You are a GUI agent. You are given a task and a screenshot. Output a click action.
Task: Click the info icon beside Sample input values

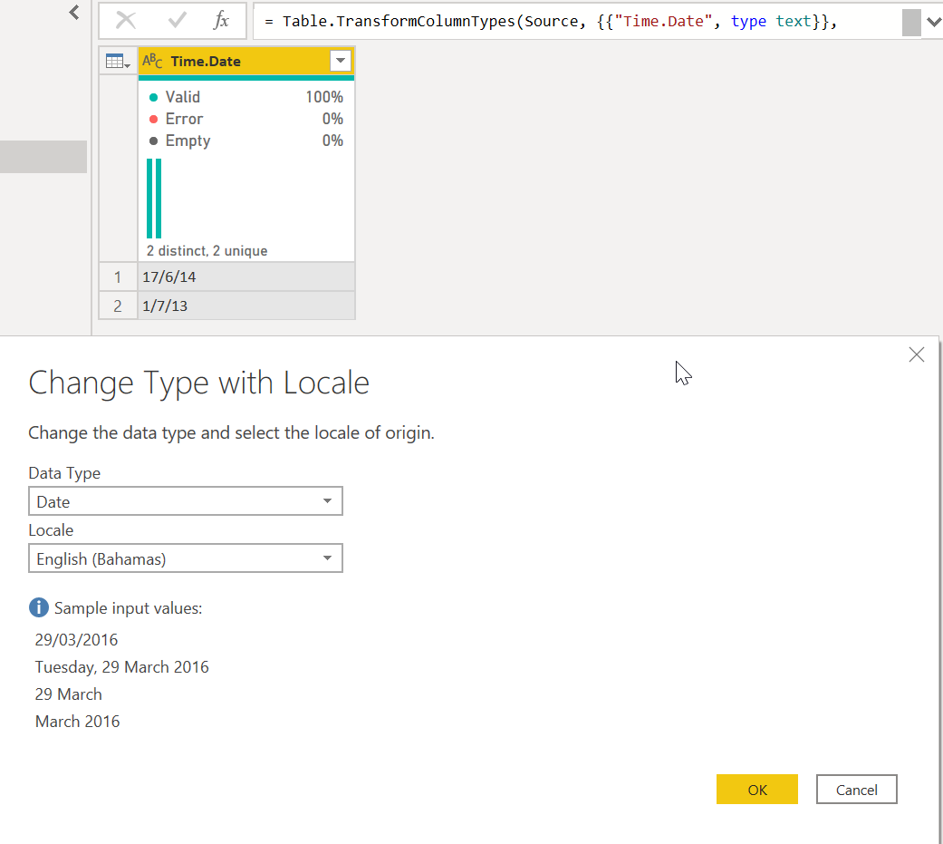point(38,607)
